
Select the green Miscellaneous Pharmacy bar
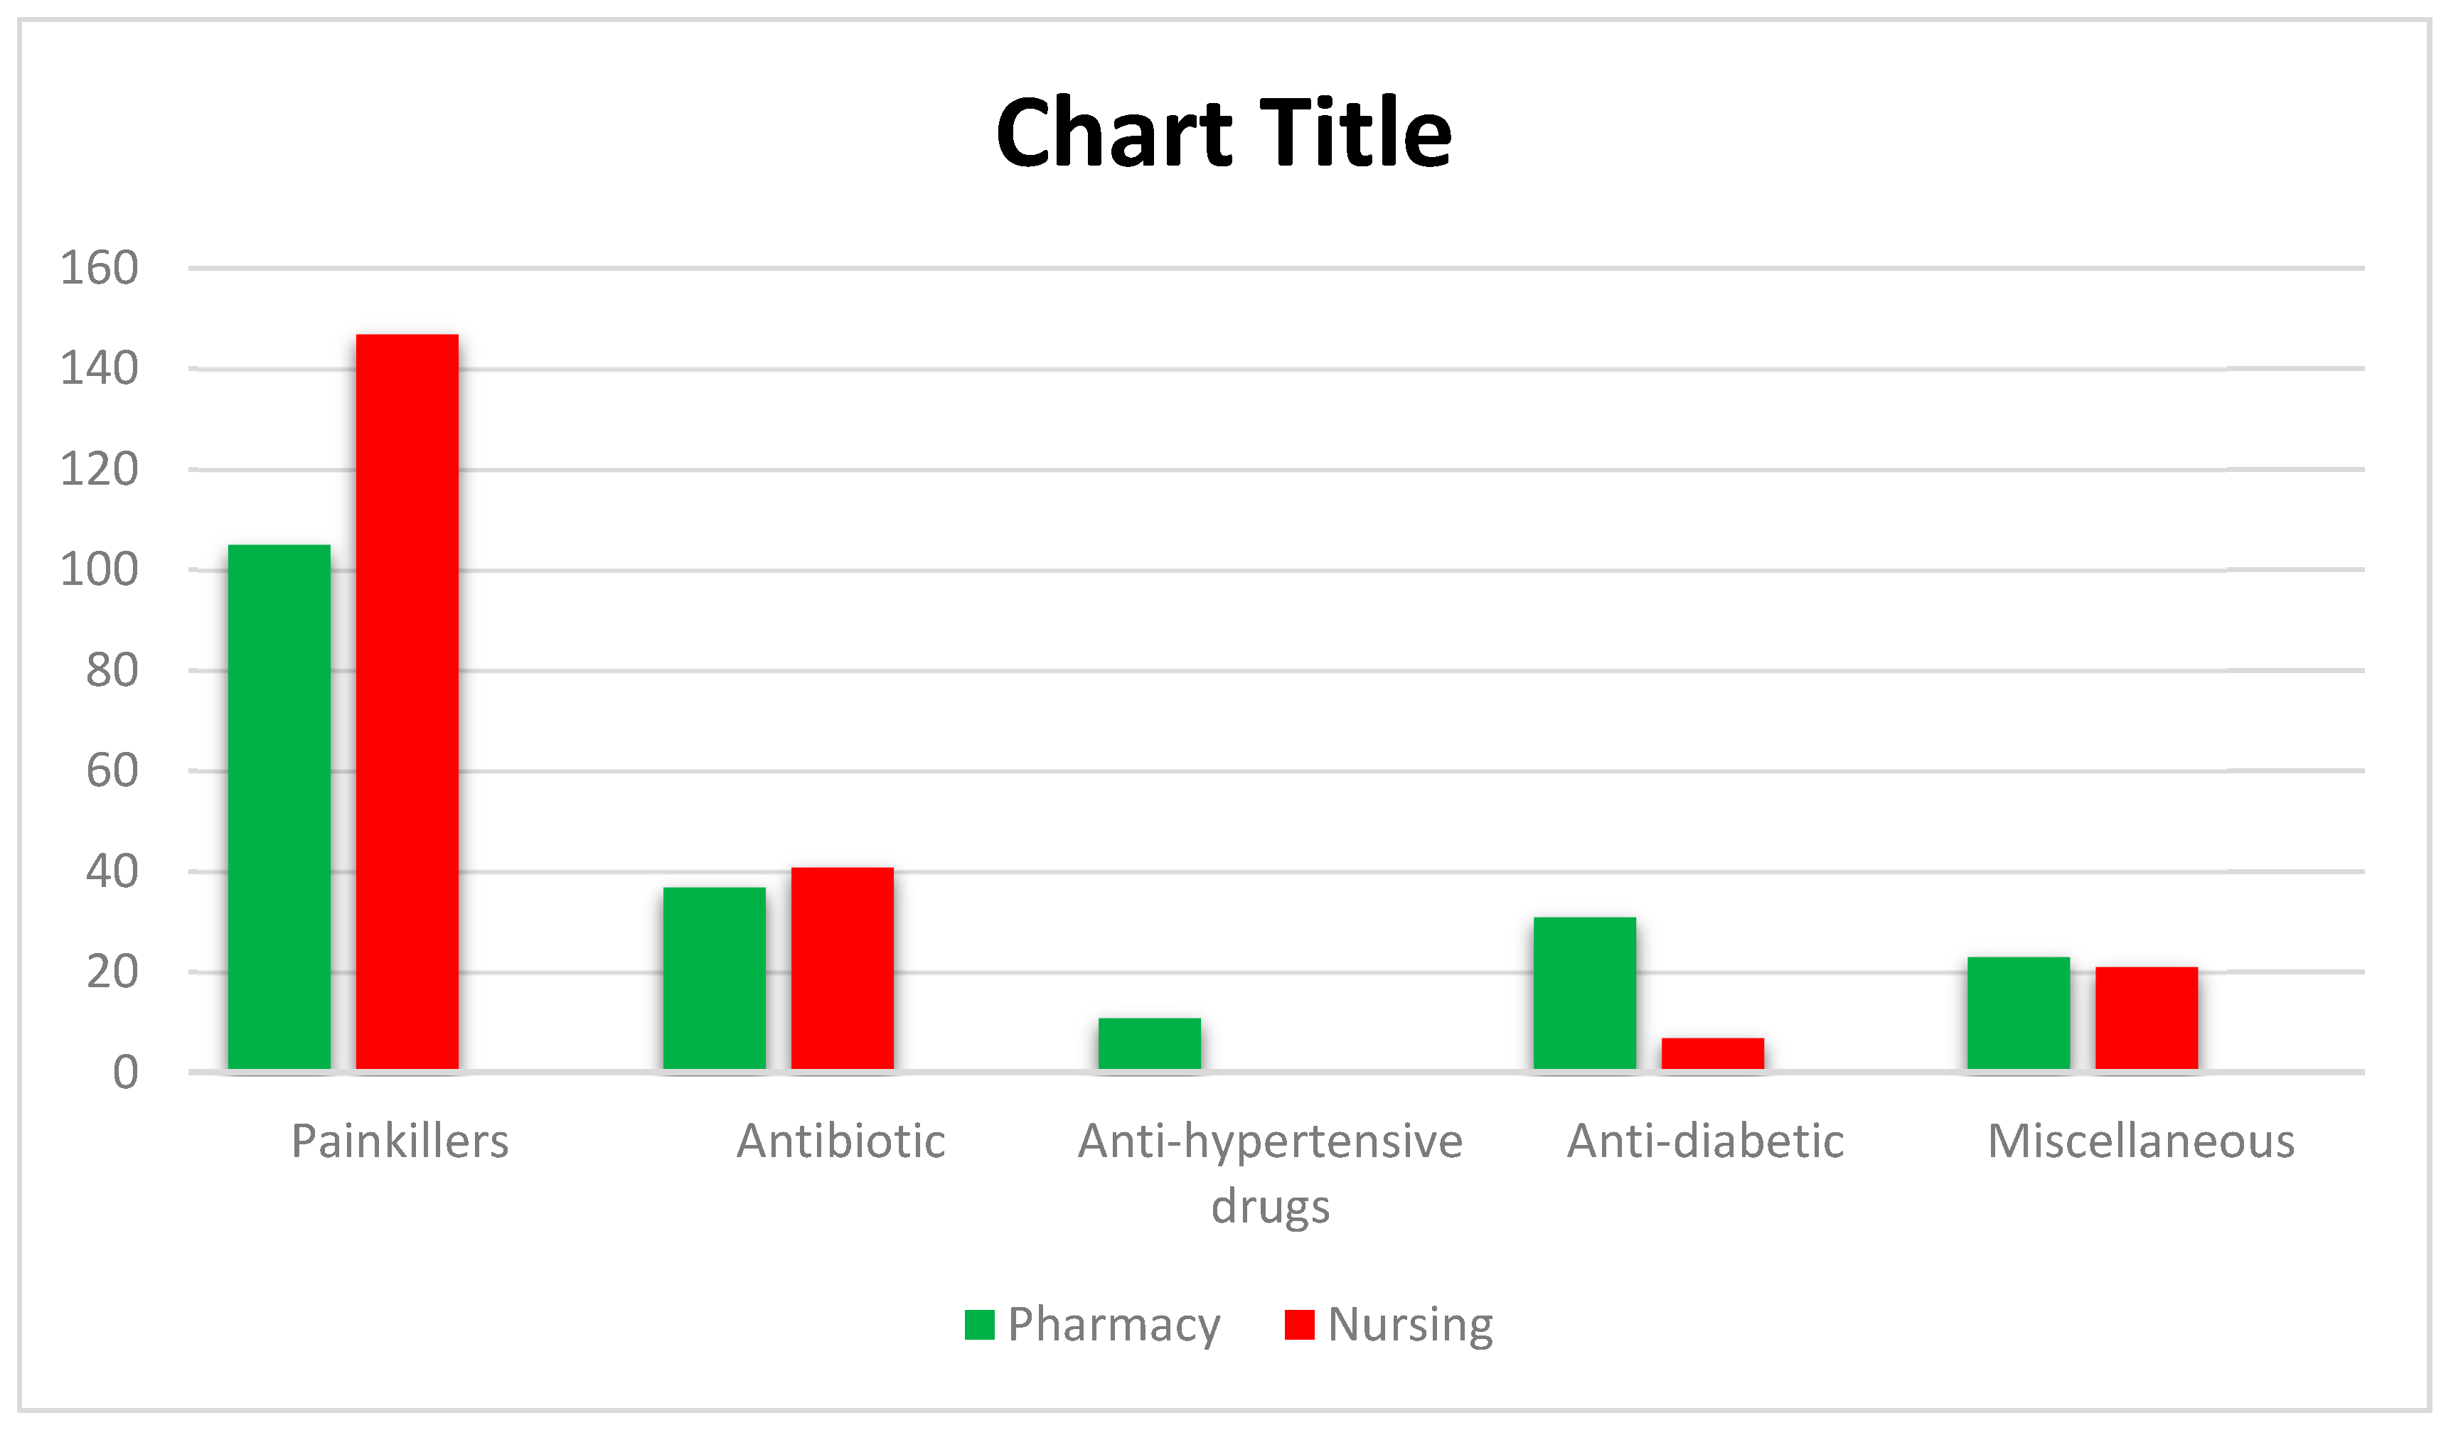[2019, 1013]
